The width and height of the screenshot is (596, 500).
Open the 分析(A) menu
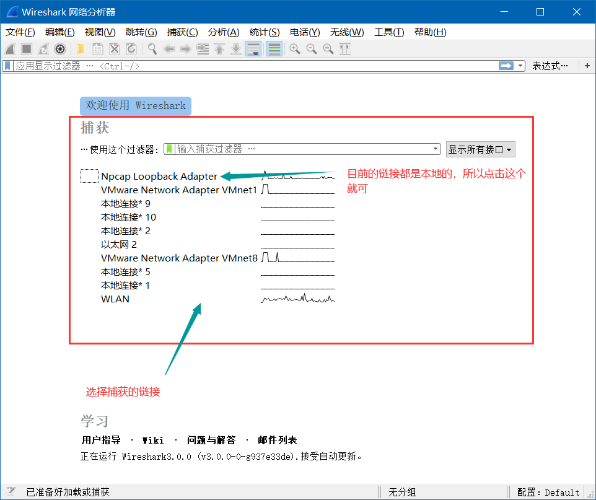pyautogui.click(x=224, y=32)
